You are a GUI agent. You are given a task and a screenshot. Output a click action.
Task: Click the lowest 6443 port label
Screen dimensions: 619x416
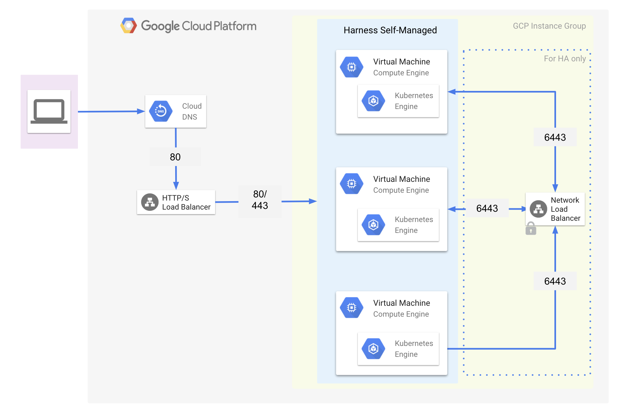pyautogui.click(x=555, y=281)
